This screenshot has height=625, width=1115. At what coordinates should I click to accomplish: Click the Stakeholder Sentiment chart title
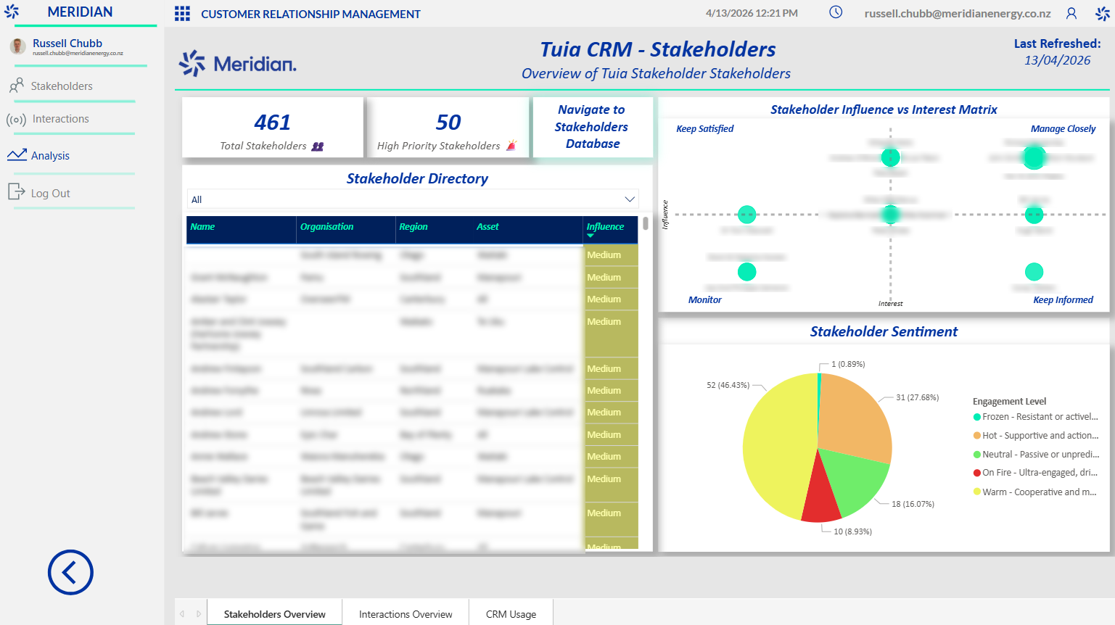click(x=884, y=332)
